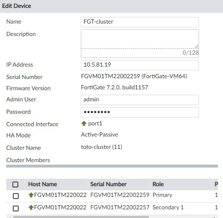Click the IP Address field showing 10.5.81.19
The height and width of the screenshot is (218, 223).
pyautogui.click(x=140, y=65)
